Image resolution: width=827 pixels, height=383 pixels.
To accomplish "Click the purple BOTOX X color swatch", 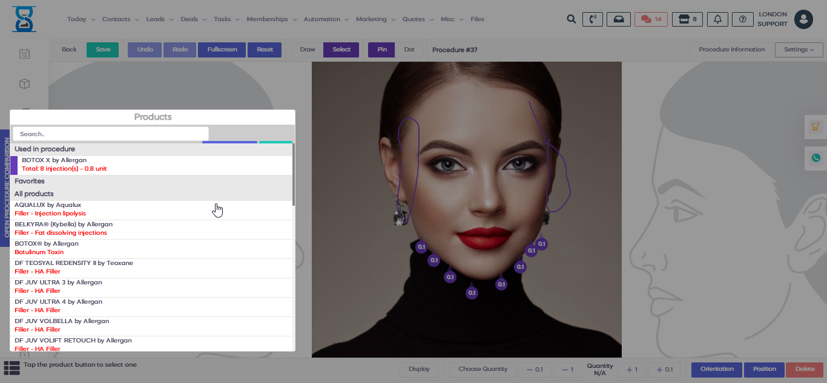I will pos(14,165).
